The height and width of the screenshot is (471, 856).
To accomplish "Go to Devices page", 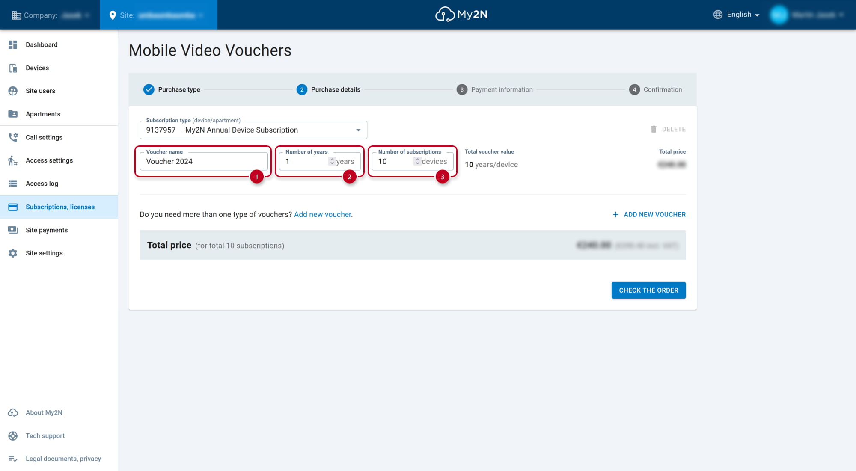I will pos(59,68).
